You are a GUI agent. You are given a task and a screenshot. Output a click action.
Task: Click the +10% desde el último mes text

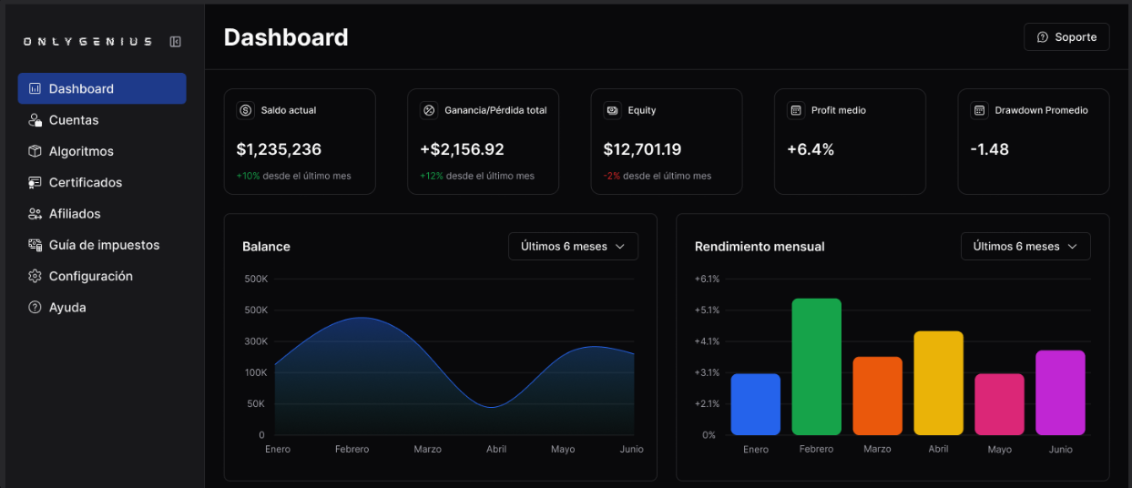(x=293, y=176)
